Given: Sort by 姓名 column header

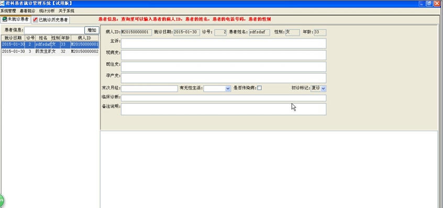Looking at the screenshot, I should pyautogui.click(x=43, y=38).
